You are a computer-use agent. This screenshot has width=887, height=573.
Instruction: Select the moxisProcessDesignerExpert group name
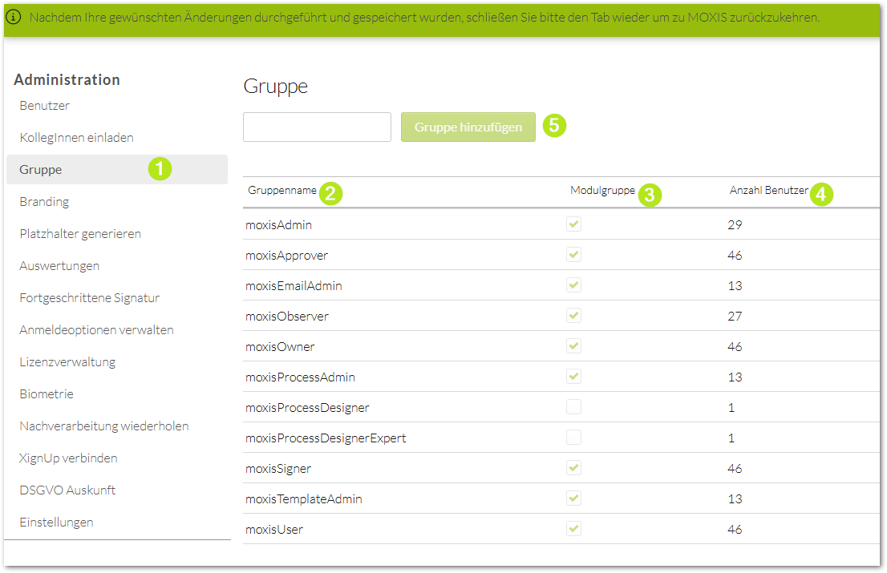tap(326, 438)
